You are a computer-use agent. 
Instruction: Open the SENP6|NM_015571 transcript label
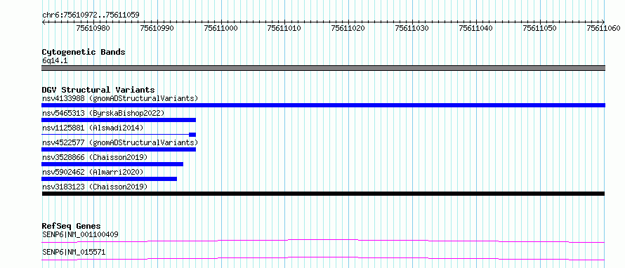pyautogui.click(x=74, y=253)
